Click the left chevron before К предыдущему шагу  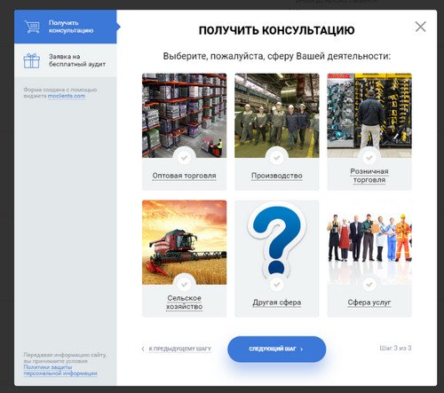(x=143, y=349)
